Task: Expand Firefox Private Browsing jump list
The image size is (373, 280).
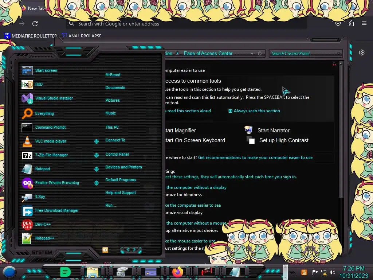Action: (96, 183)
